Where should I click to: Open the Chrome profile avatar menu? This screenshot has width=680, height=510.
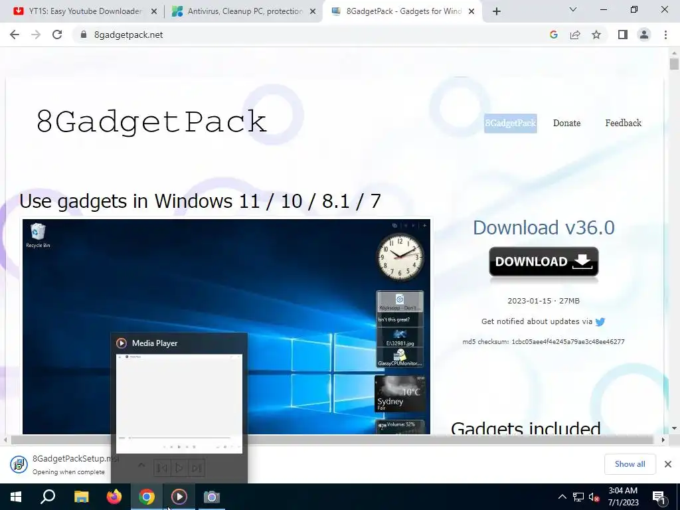pos(644,35)
